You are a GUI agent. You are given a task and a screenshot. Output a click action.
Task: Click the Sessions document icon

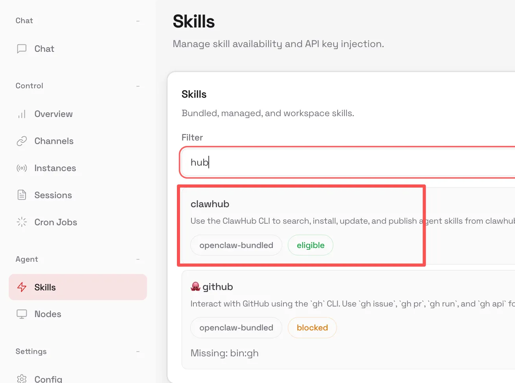(22, 195)
